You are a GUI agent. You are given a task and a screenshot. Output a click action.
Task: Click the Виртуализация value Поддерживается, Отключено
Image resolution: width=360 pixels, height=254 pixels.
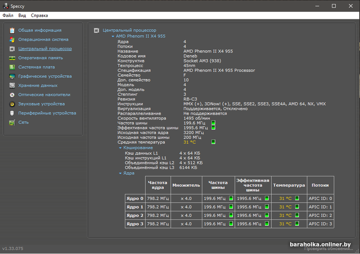(216, 109)
